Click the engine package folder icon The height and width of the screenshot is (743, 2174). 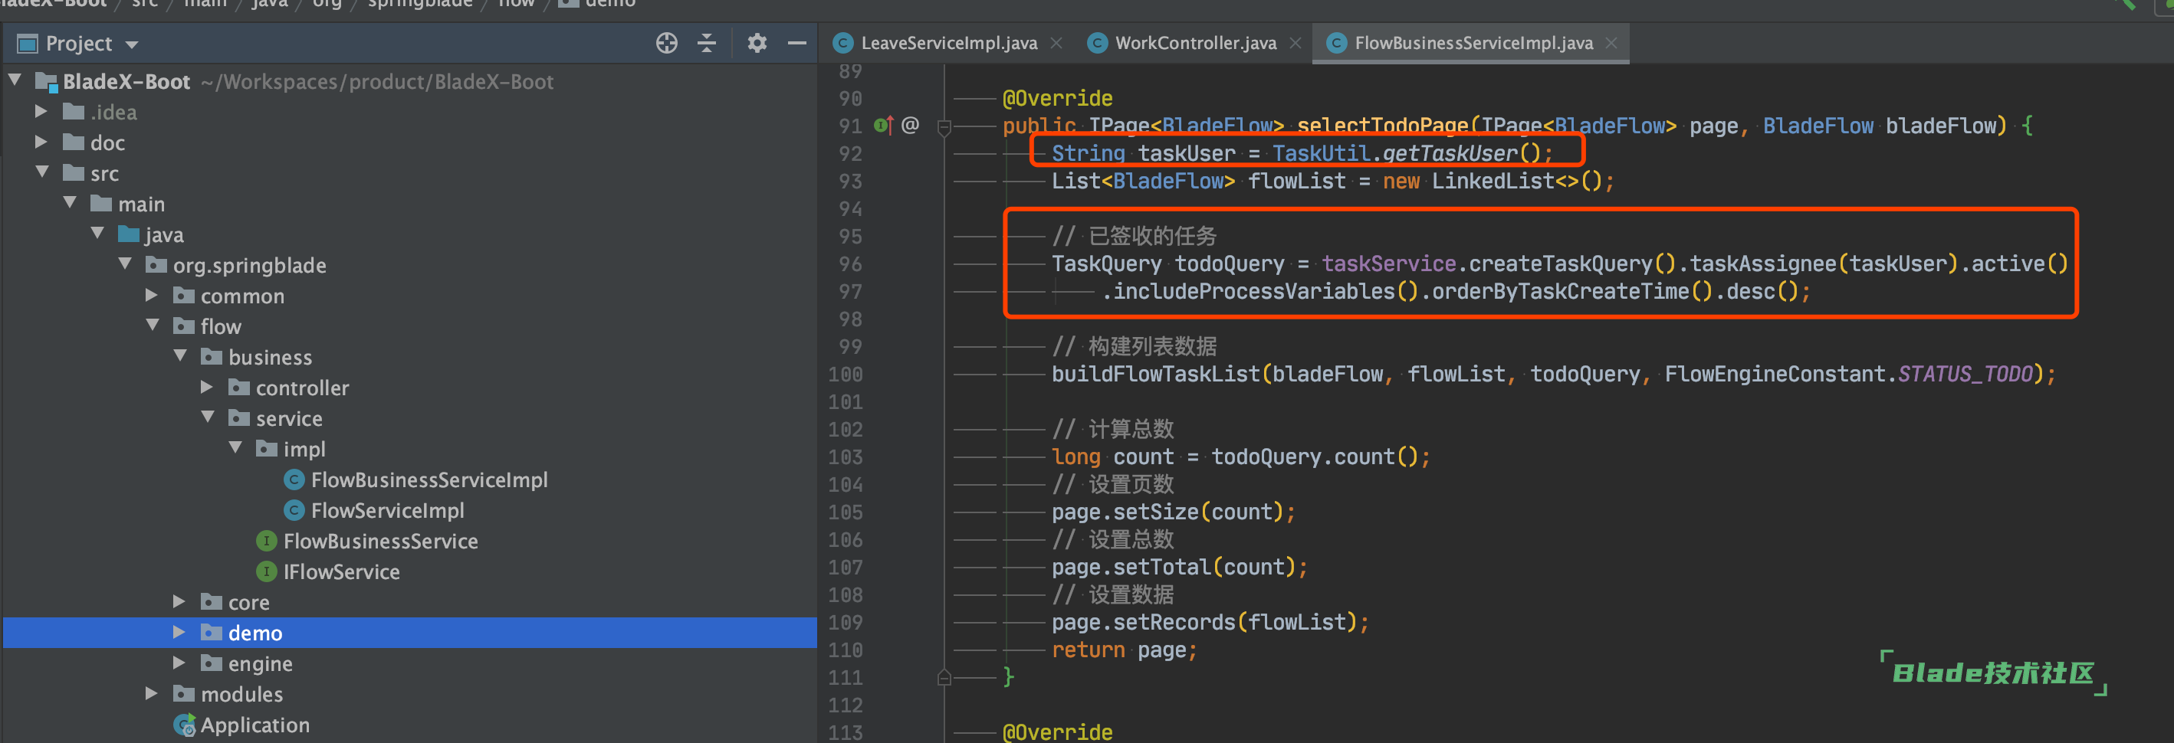(x=211, y=663)
